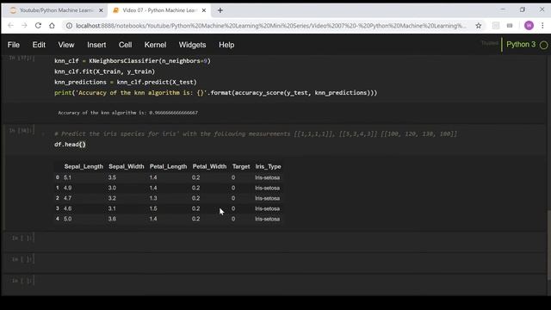Click the df.head() code line
The image size is (551, 310).
pyautogui.click(x=70, y=145)
